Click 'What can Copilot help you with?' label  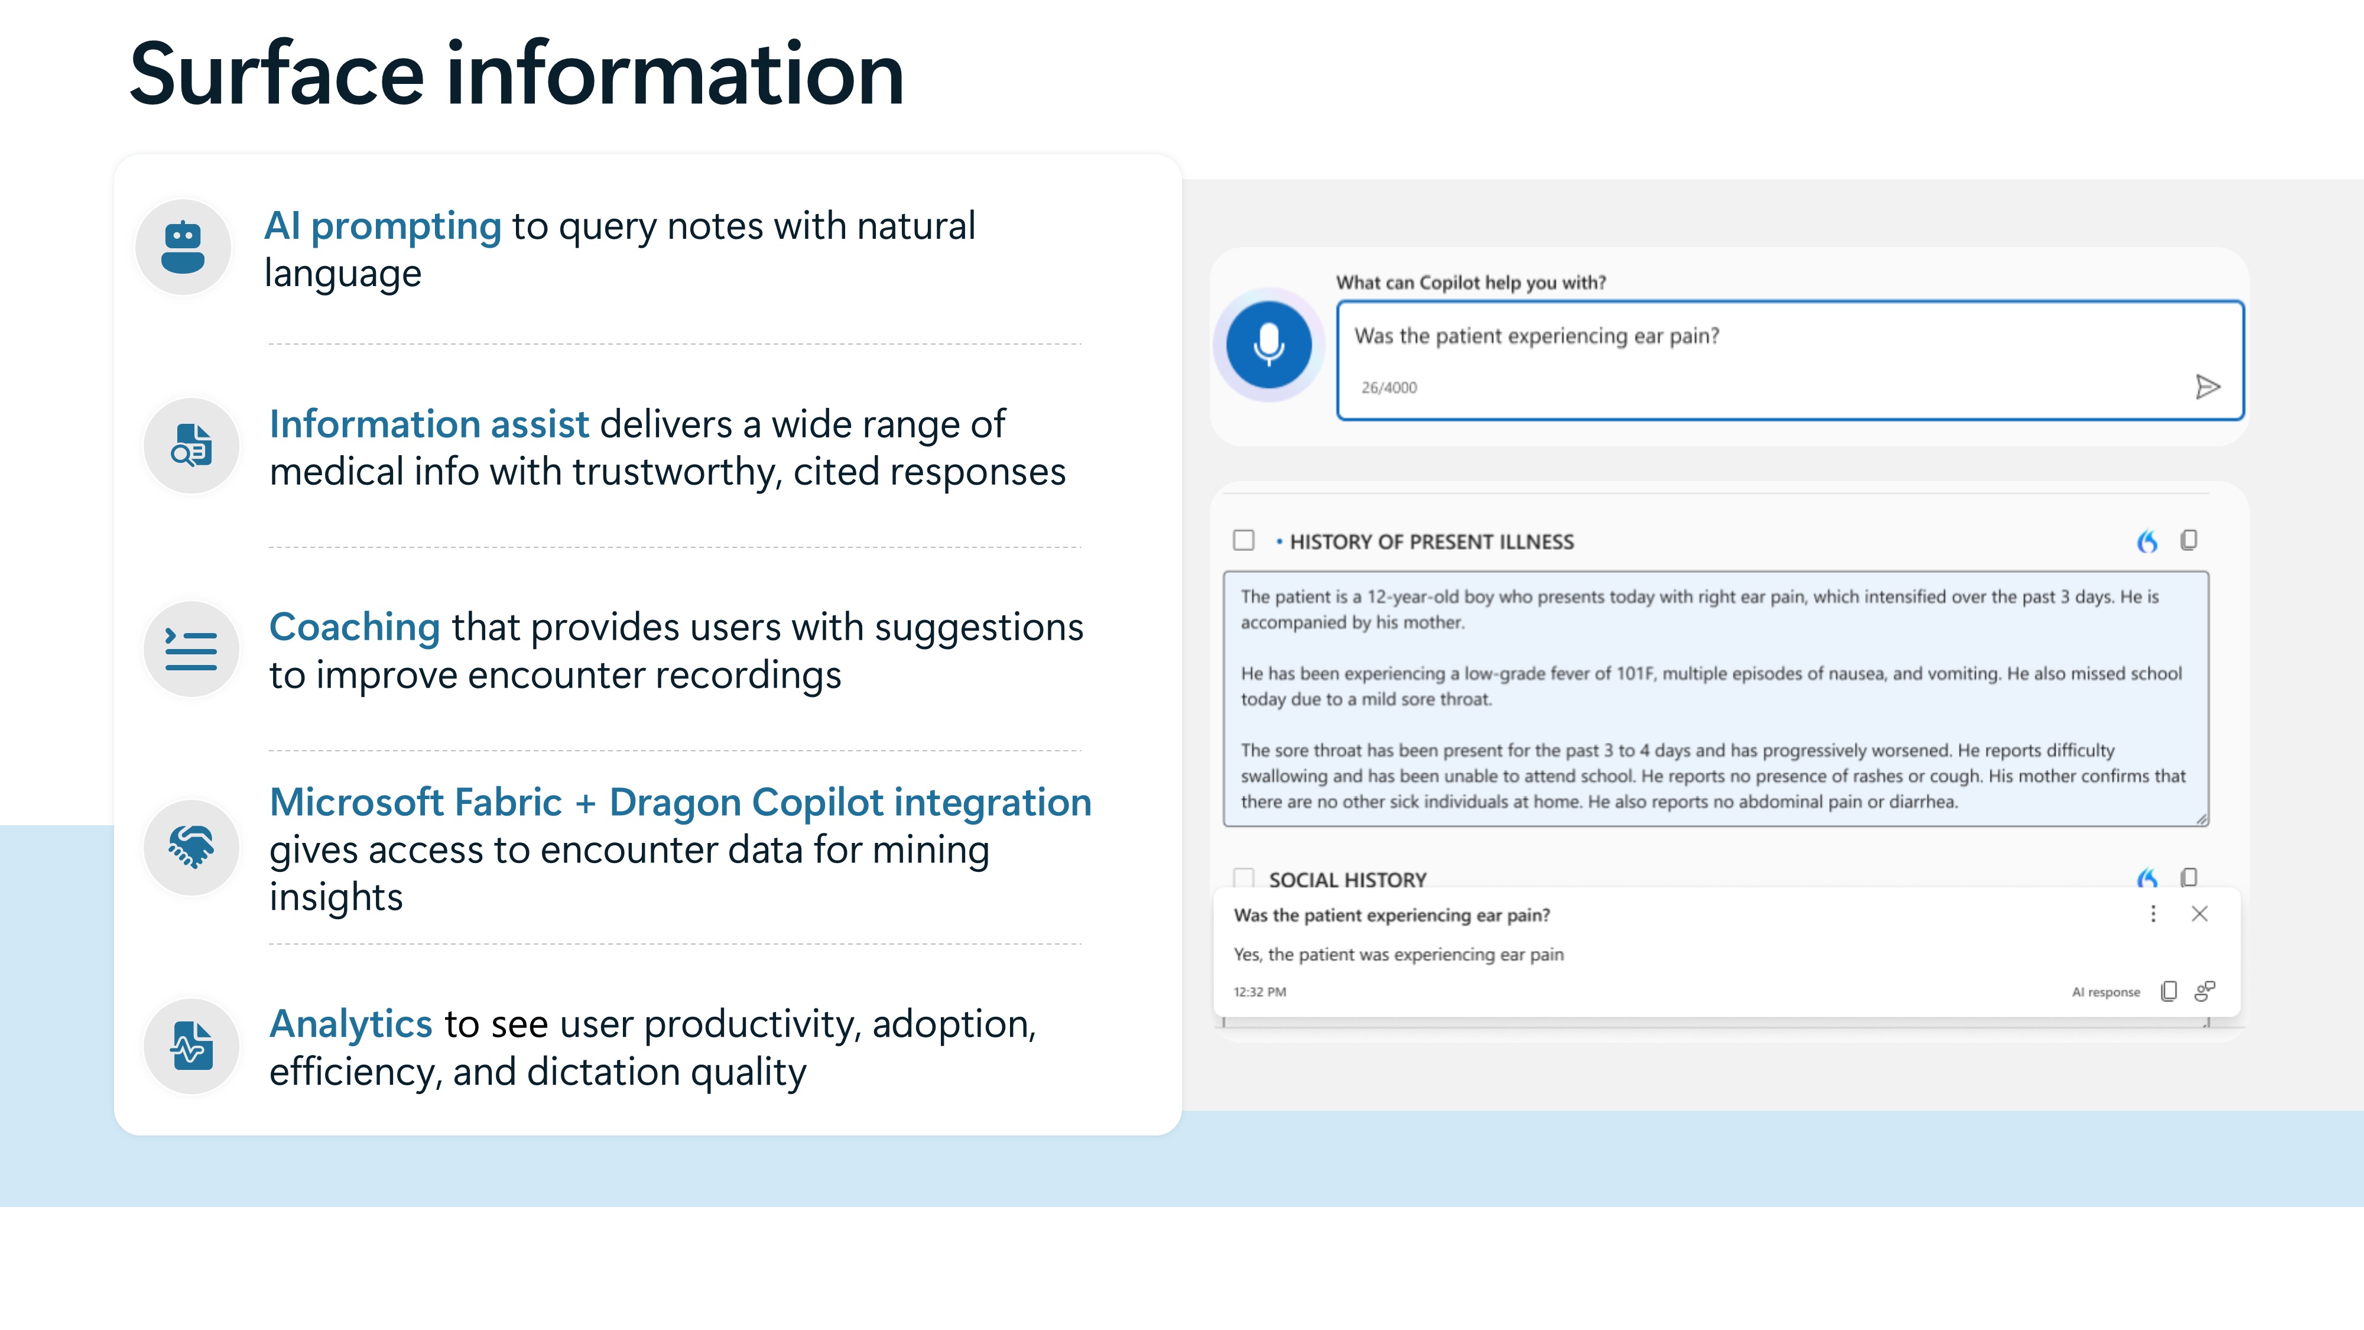(x=1470, y=283)
